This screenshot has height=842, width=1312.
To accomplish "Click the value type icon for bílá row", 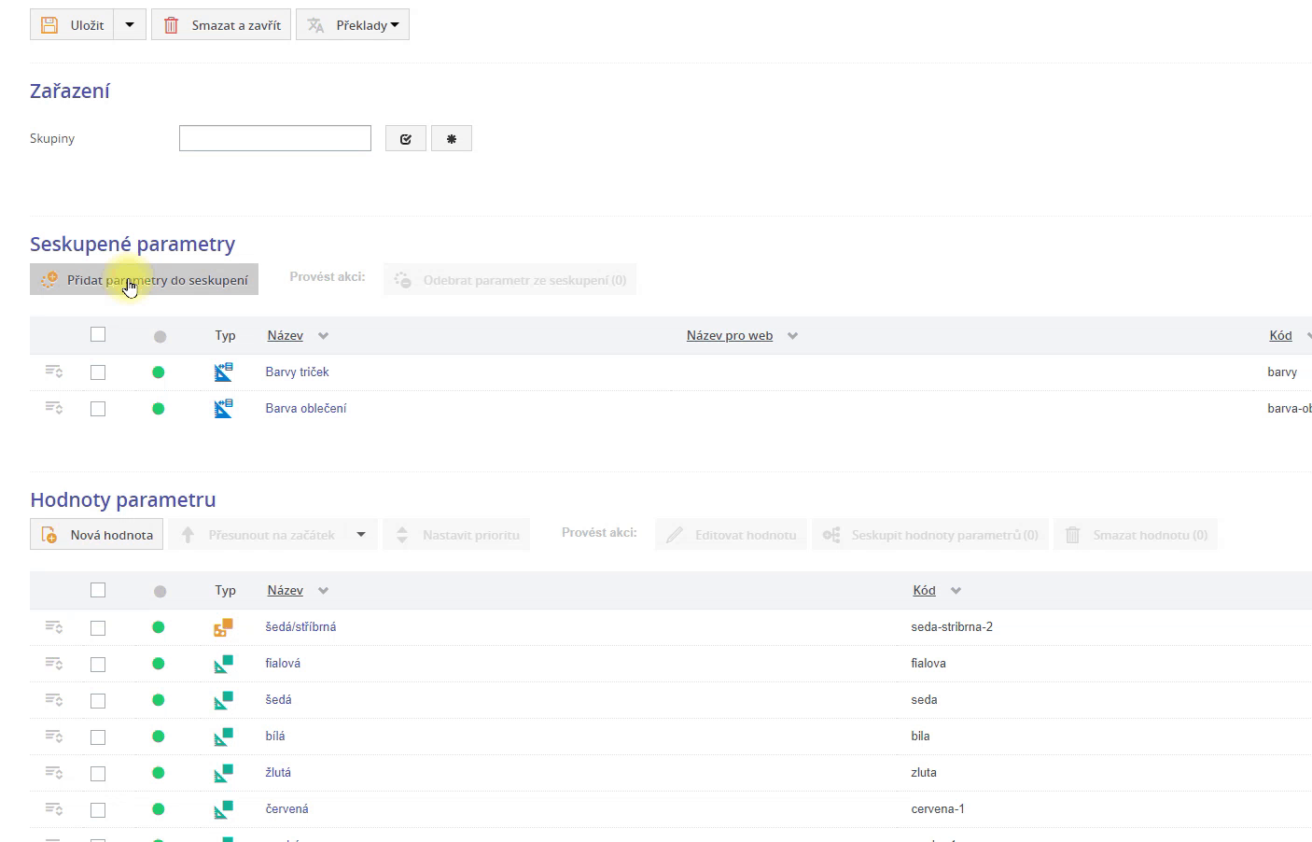I will pyautogui.click(x=223, y=737).
